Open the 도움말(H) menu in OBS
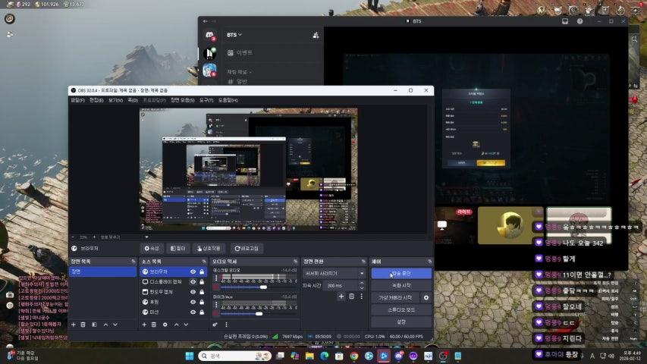Viewport: 647px width, 364px height. (228, 100)
